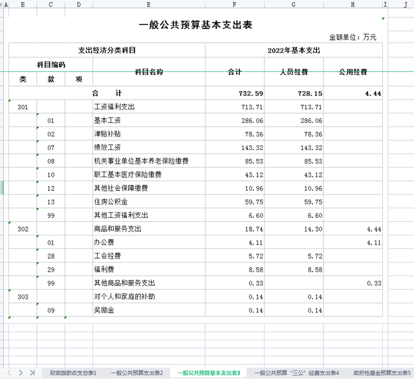Click the table title 一般公共预算基本支出表
This screenshot has height=379, width=414.
click(x=195, y=25)
